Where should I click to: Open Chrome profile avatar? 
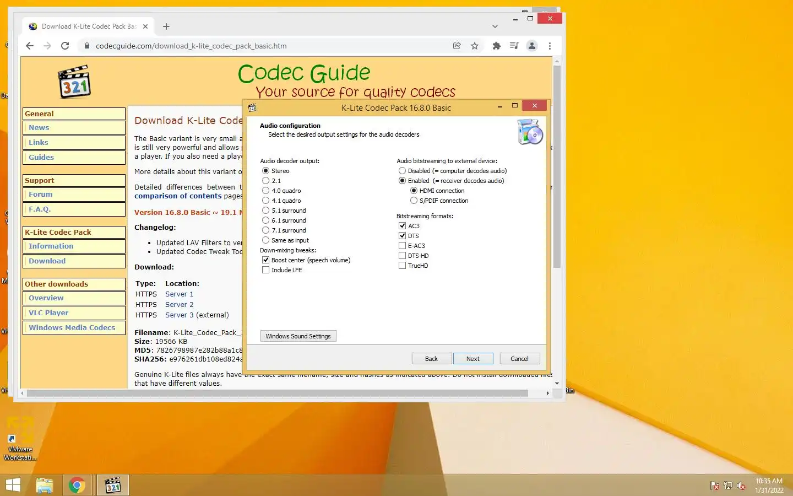(x=532, y=46)
